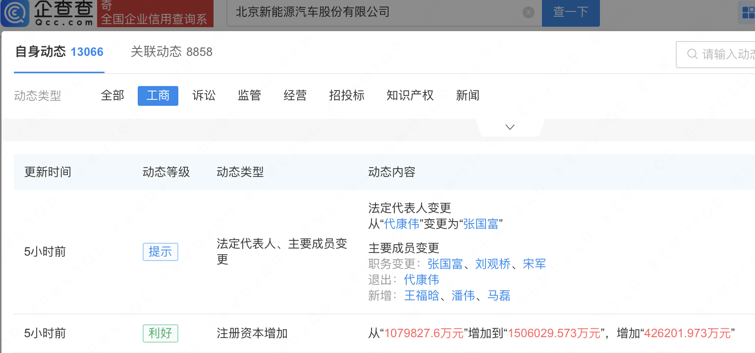Click the 利好 level tag
The image size is (755, 353).
point(160,333)
